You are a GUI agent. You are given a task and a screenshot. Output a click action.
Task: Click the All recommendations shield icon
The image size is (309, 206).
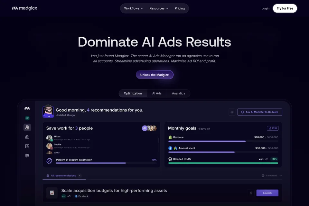coord(48,176)
